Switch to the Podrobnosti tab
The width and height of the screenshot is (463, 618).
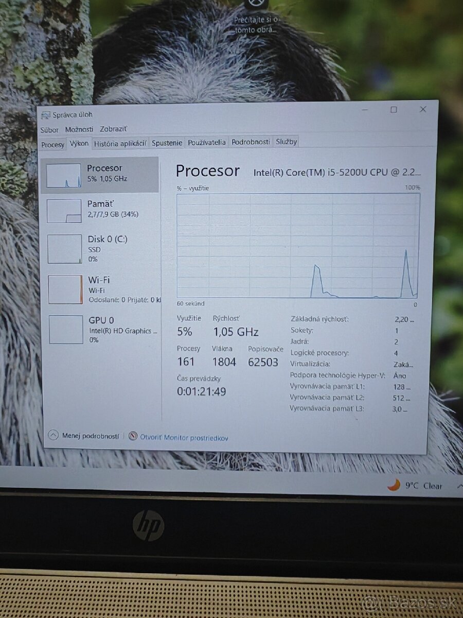[x=251, y=142]
